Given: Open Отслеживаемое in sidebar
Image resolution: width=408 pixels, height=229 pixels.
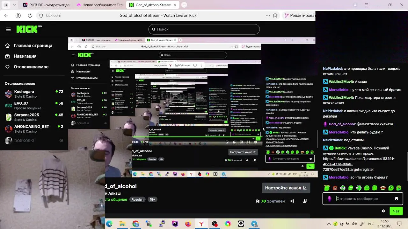Looking at the screenshot, I should point(27,67).
